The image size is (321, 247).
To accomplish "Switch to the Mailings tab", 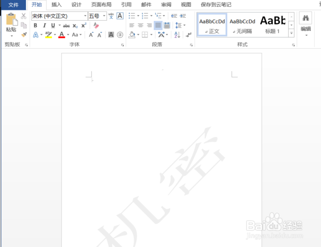I will coord(147,5).
